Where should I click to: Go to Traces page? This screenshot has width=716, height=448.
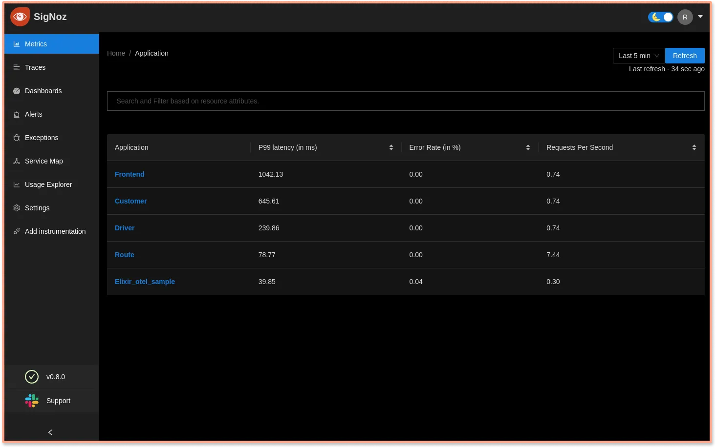(52, 67)
